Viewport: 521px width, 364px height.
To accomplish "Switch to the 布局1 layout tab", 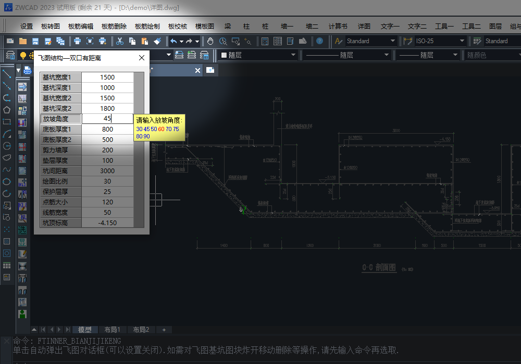I will pos(113,330).
